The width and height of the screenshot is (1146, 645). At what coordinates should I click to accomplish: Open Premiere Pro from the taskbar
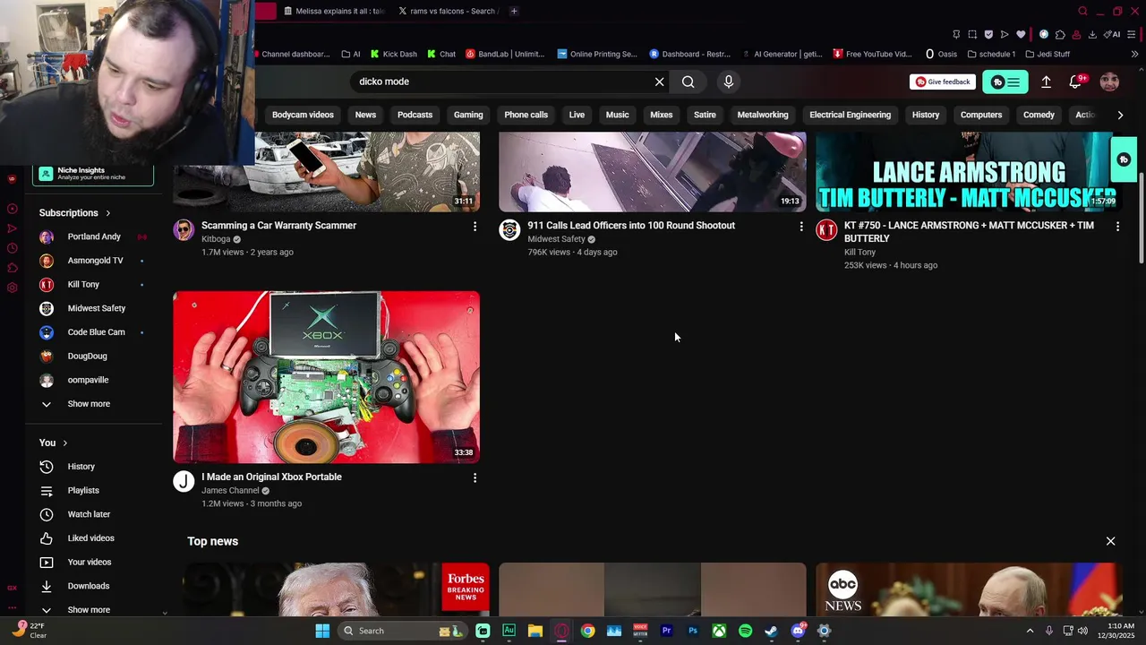(x=666, y=631)
